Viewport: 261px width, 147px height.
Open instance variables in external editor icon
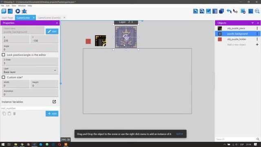coord(54,102)
